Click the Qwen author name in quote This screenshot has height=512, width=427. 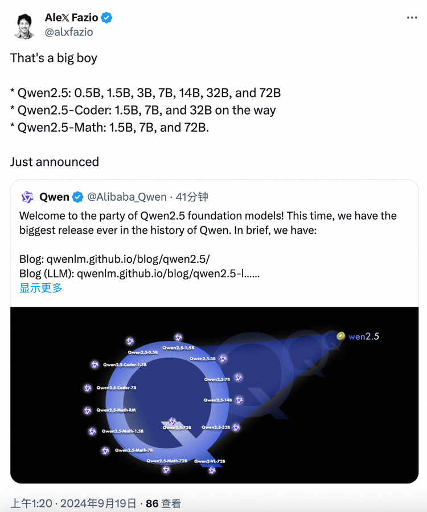point(54,197)
